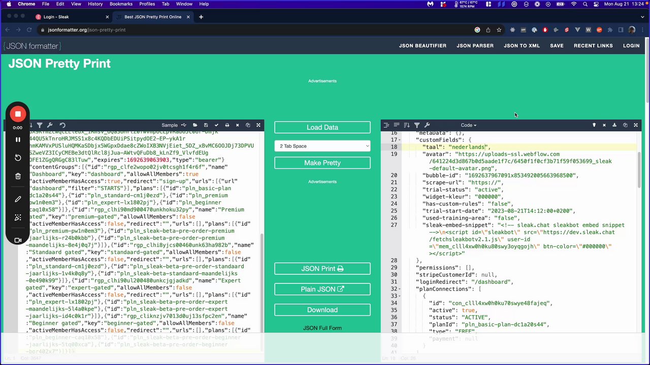Open a new Chrome tab

pyautogui.click(x=201, y=17)
